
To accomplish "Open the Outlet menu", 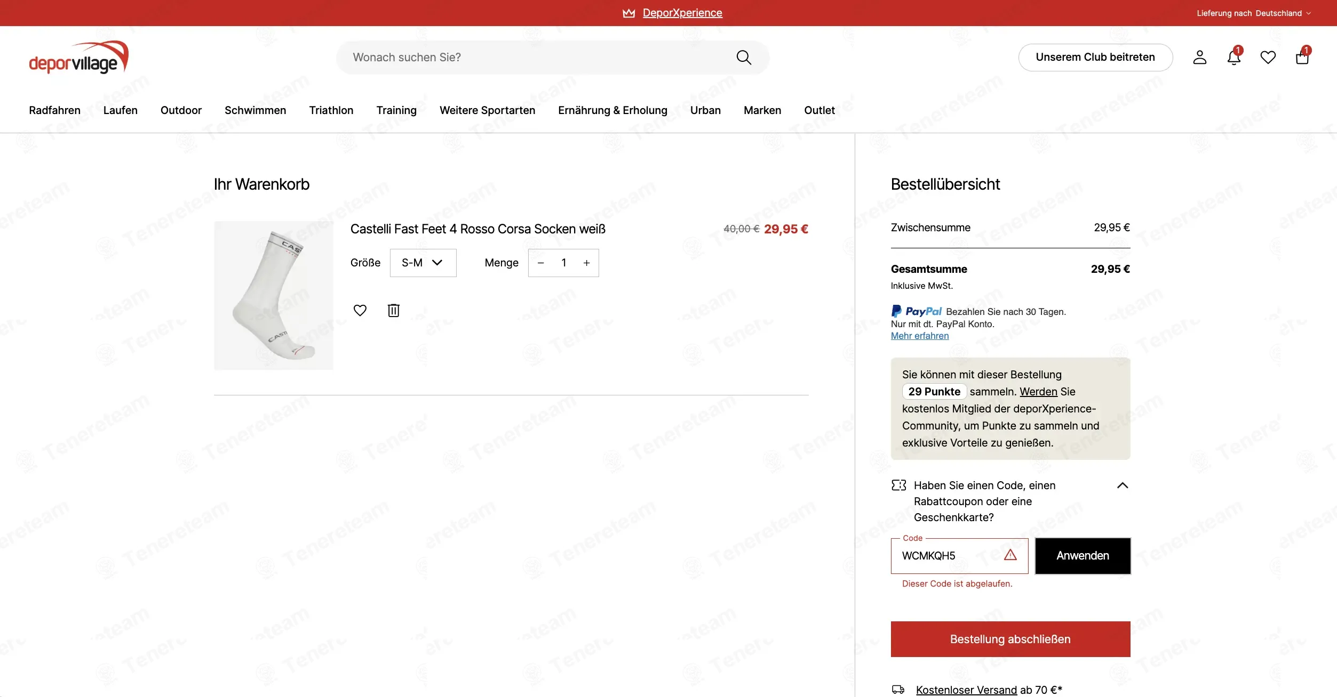I will (x=819, y=110).
